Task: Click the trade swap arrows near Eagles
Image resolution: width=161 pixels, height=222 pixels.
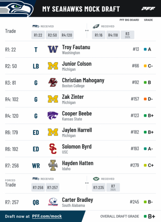Action: pos(87,31)
